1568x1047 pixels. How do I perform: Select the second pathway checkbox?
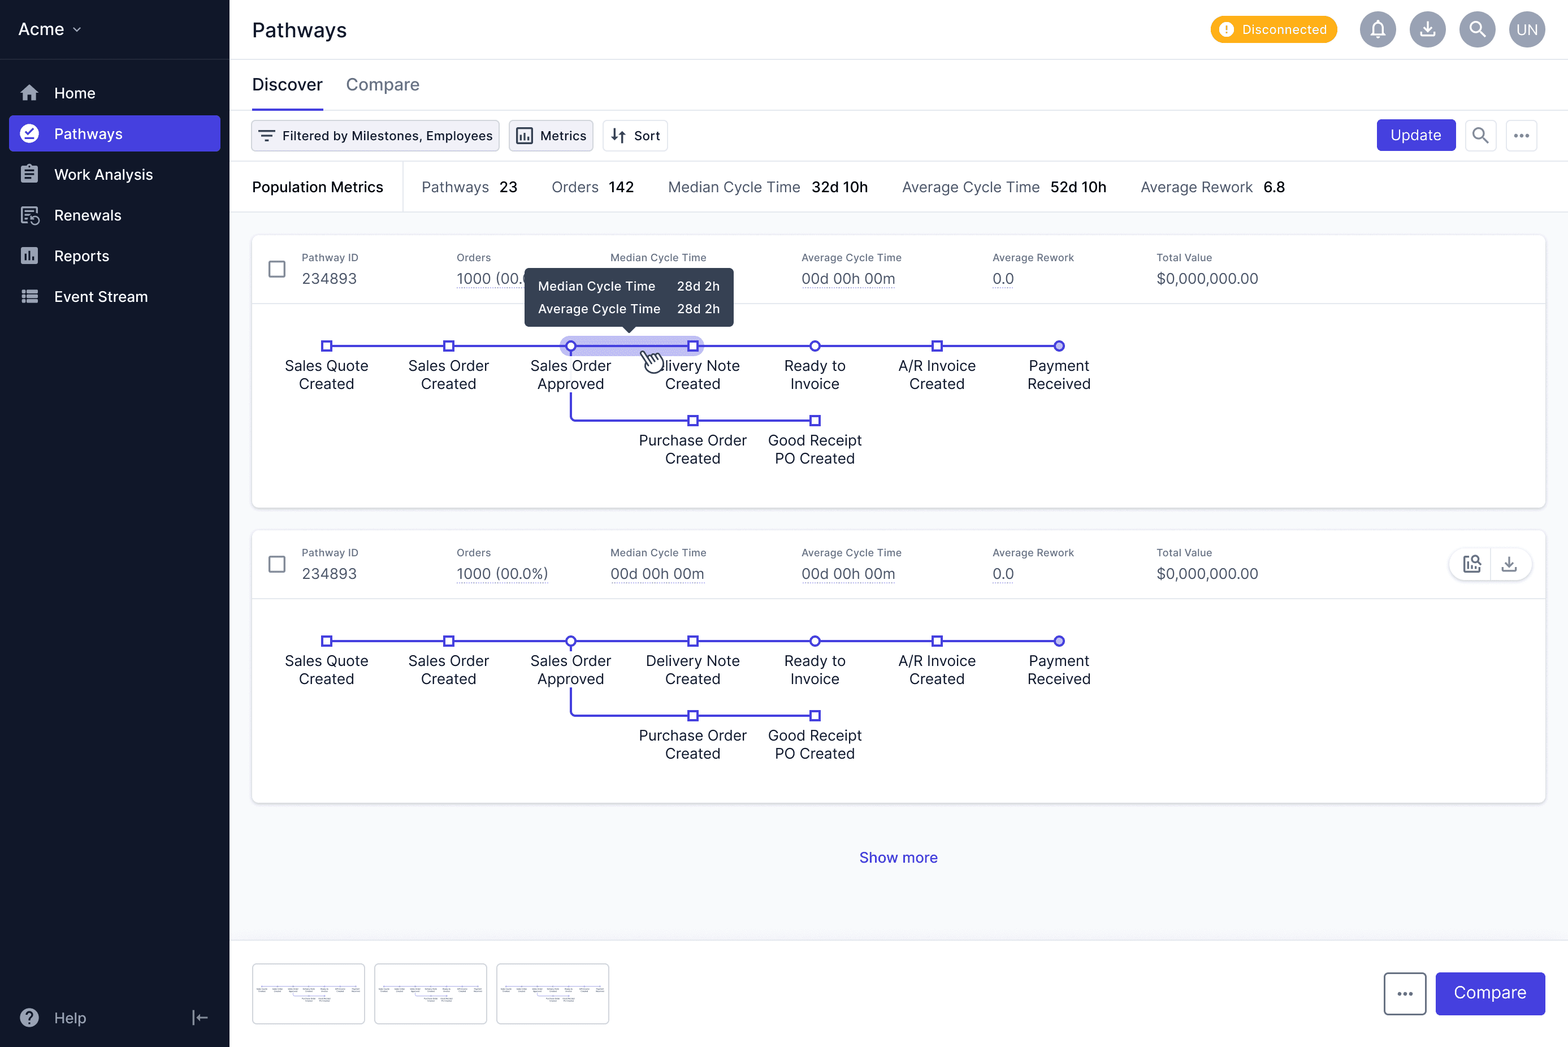276,564
